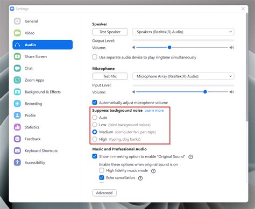Image resolution: width=255 pixels, height=209 pixels.
Task: Click help icon beside High fidelity music mode
Action: click(x=153, y=171)
